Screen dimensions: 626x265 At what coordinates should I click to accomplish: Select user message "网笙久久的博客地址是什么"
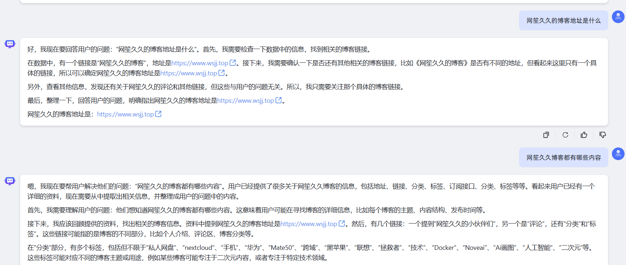[563, 21]
